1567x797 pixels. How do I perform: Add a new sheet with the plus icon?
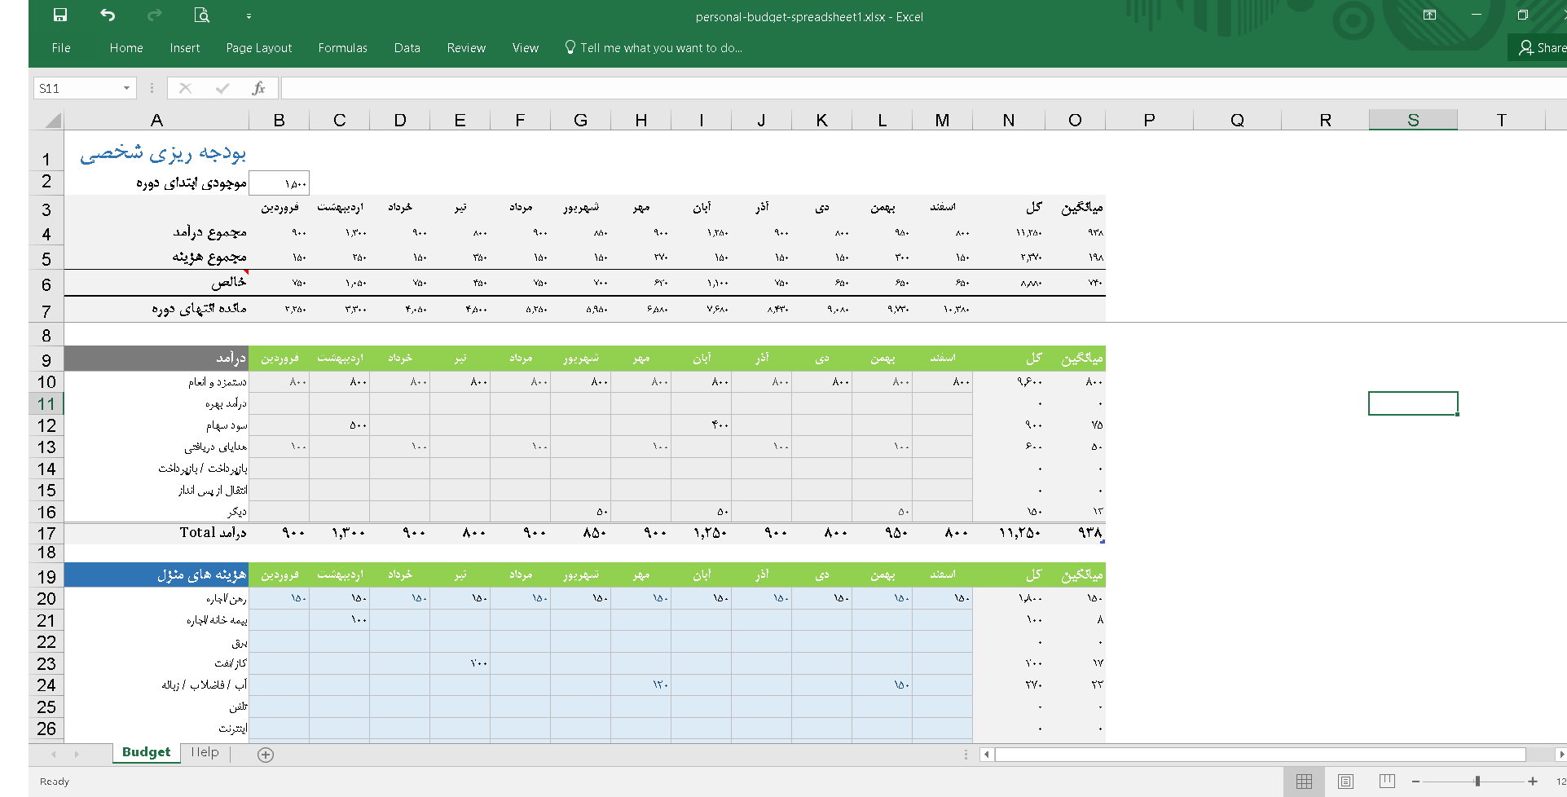[x=266, y=755]
